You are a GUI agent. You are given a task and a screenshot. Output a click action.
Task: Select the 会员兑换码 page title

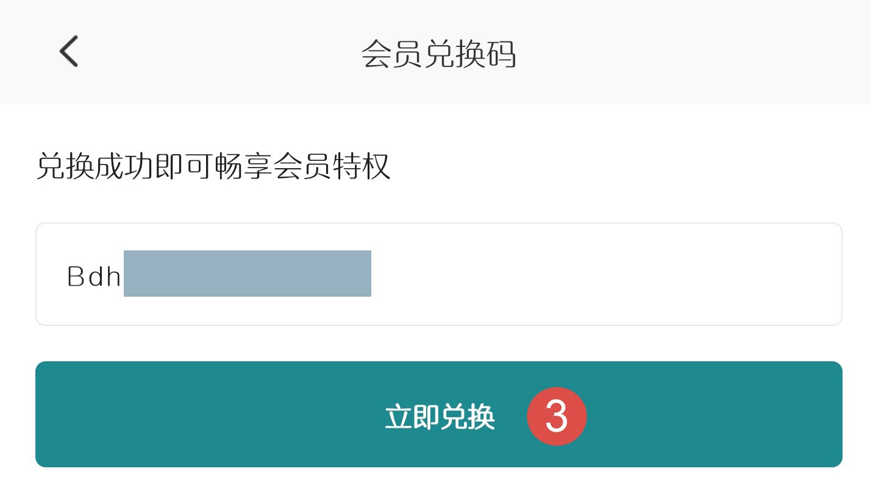pos(438,54)
